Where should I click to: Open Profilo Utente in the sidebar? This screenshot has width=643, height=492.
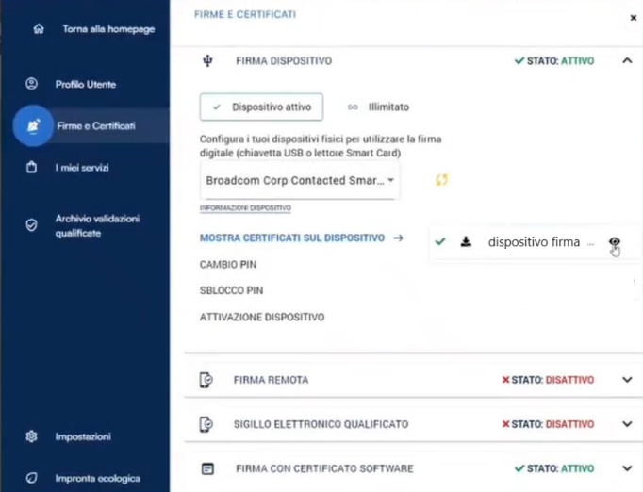pos(85,84)
